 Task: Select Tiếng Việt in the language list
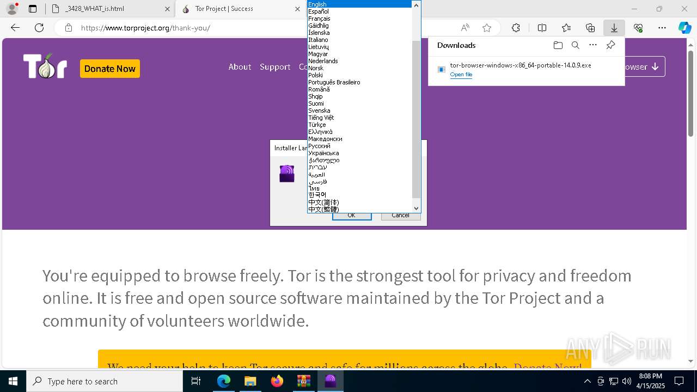point(360,118)
